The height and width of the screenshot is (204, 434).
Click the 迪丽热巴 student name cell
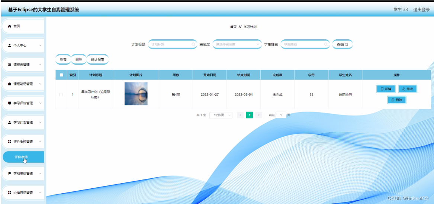coord(345,94)
